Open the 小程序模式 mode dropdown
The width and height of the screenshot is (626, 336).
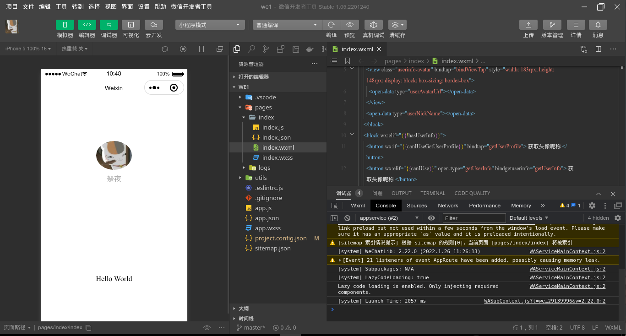[210, 25]
